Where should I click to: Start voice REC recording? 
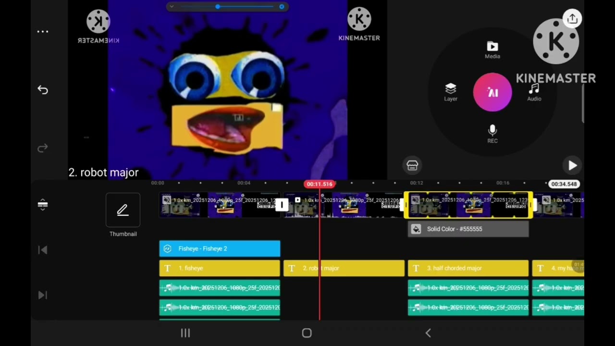click(x=492, y=134)
